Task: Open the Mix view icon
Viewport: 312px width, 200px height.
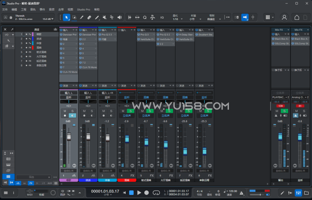Action: [x=298, y=193]
